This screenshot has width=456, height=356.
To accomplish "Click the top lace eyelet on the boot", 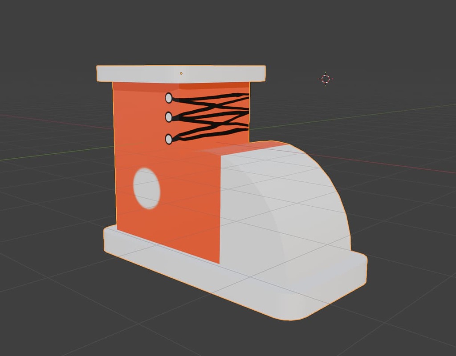I will (169, 98).
